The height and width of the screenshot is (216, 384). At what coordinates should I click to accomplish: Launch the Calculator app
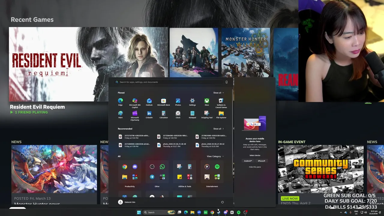163,115
